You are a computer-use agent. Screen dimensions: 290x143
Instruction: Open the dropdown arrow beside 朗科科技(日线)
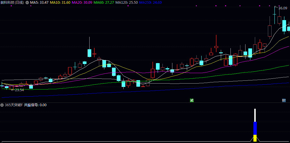(27, 3)
